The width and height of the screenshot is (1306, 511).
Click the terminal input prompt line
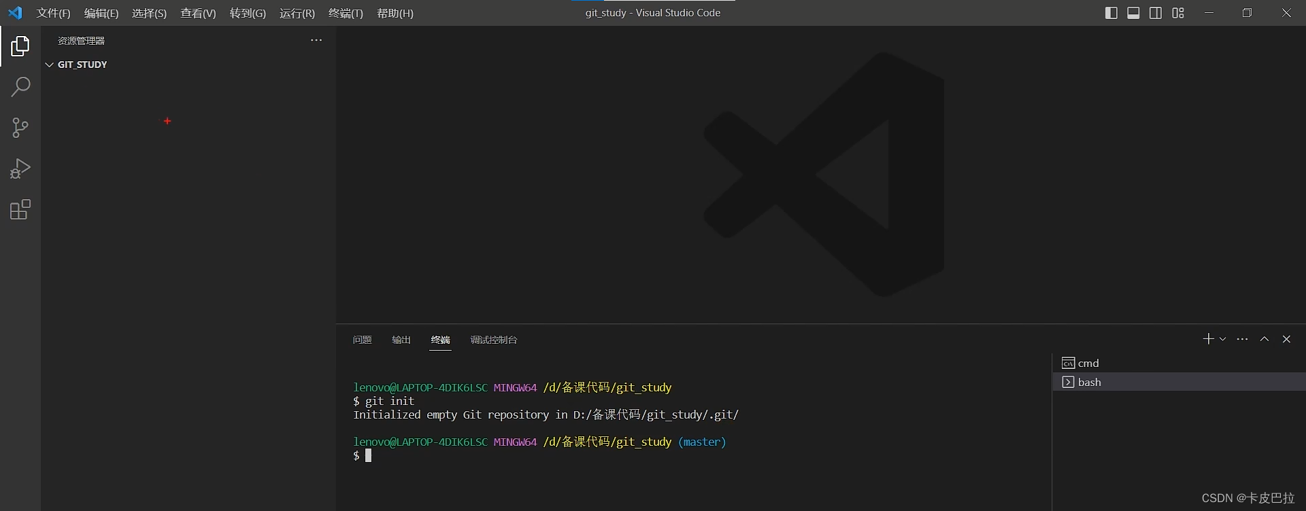click(363, 455)
